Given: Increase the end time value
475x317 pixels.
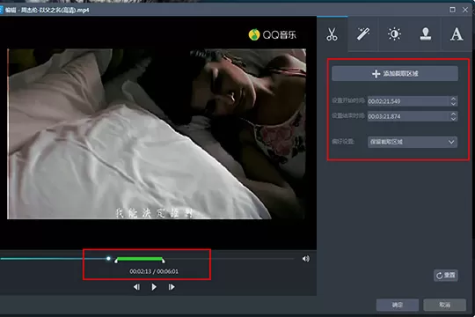Looking at the screenshot, I should (453, 114).
